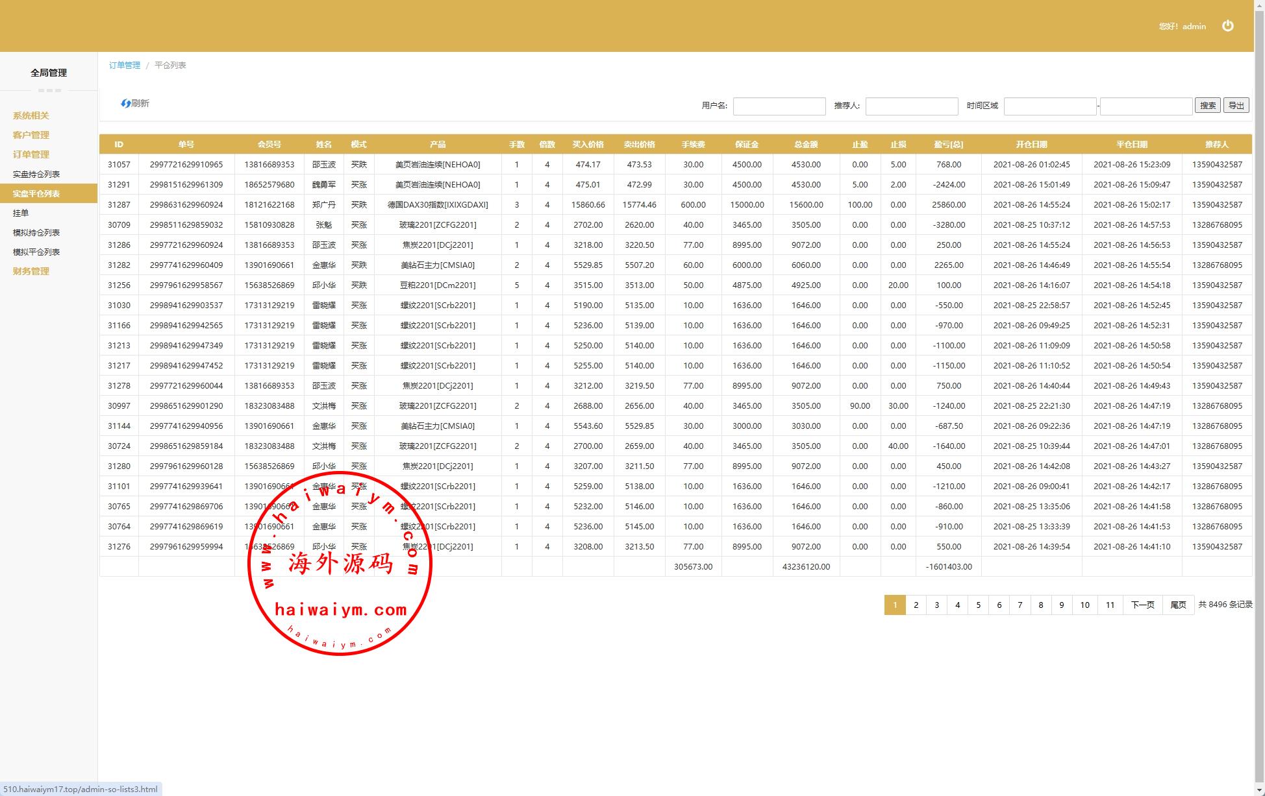
Task: Click the 搜索 search button
Action: pyautogui.click(x=1207, y=106)
